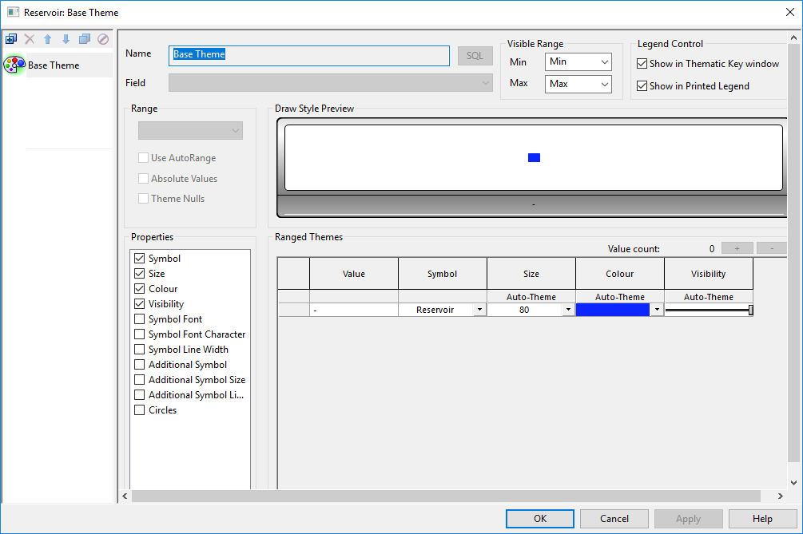Disable Show in Printed Legend
This screenshot has height=534, width=803.
[x=642, y=85]
